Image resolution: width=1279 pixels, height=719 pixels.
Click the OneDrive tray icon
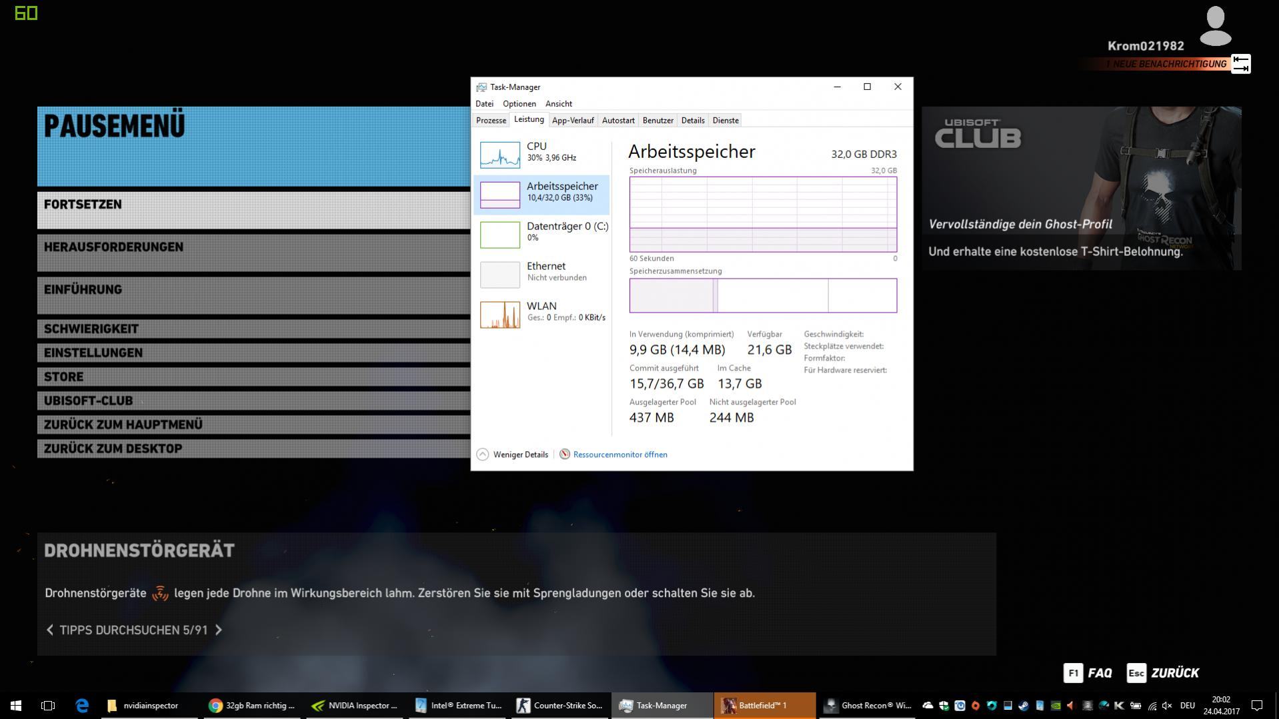928,706
